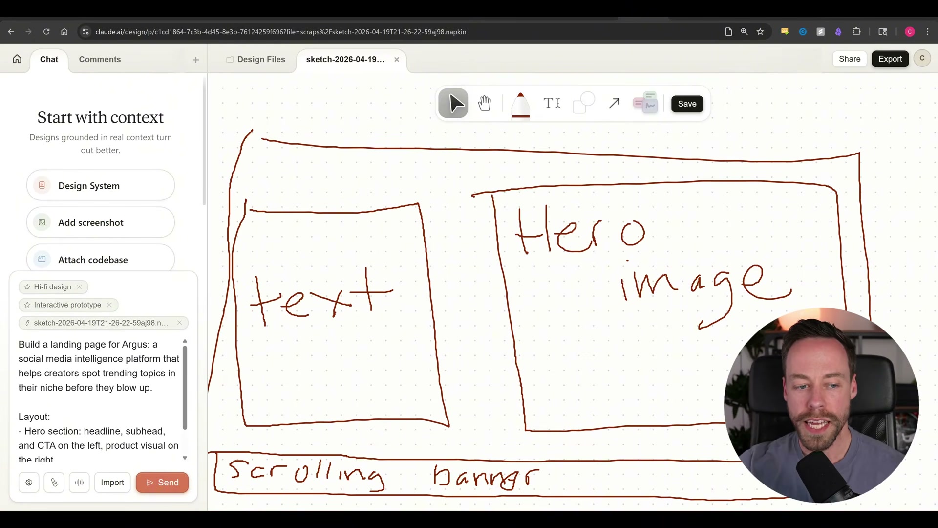938x528 pixels.
Task: Start voice input in the prompt box
Action: pos(79,483)
